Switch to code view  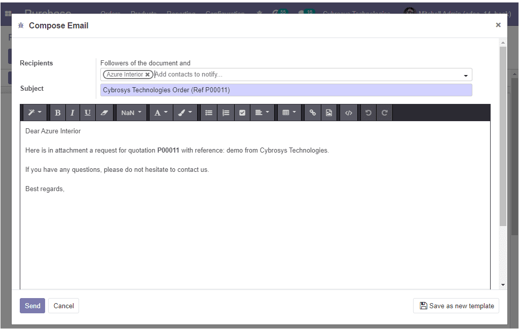[x=349, y=113]
